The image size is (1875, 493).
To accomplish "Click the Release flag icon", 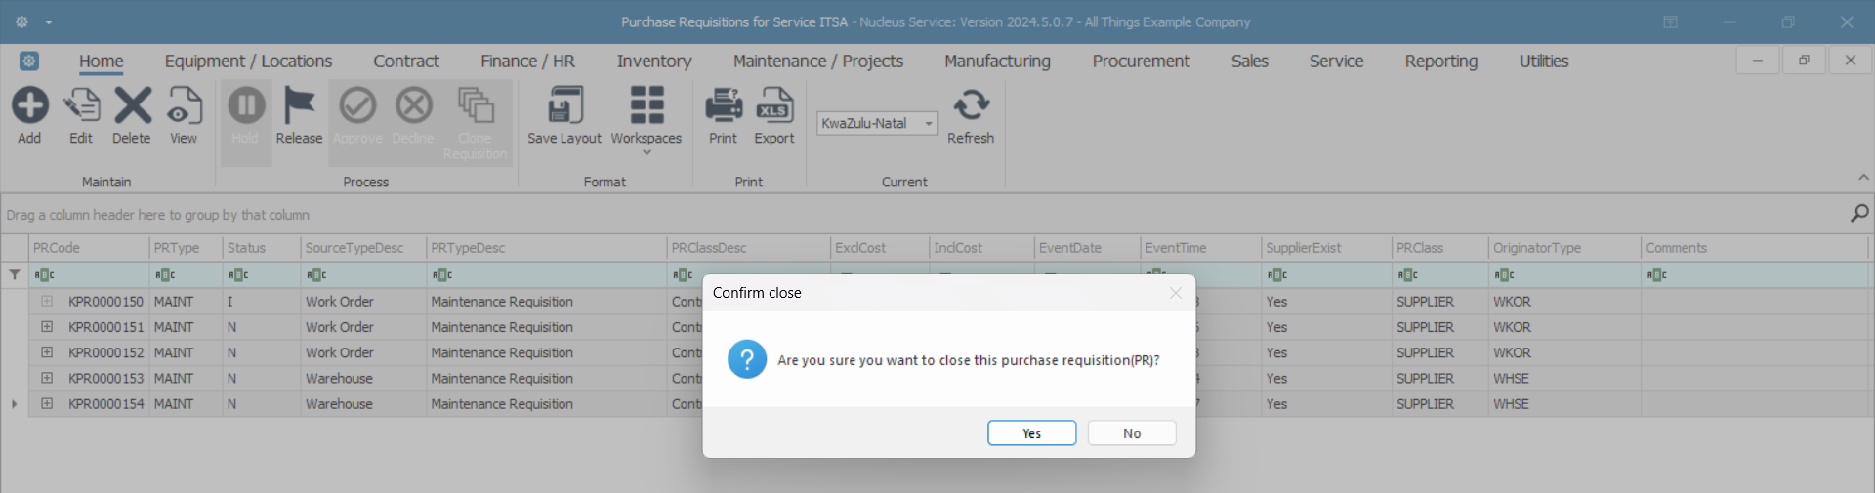I will click(x=299, y=105).
